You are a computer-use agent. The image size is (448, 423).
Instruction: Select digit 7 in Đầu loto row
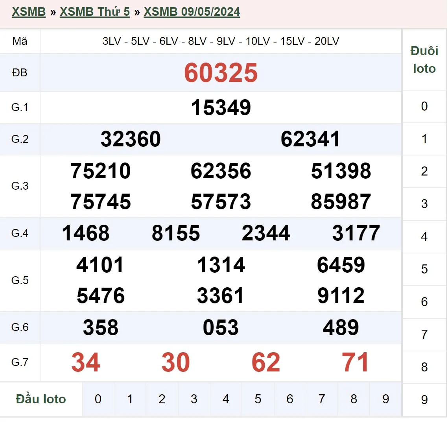point(322,399)
